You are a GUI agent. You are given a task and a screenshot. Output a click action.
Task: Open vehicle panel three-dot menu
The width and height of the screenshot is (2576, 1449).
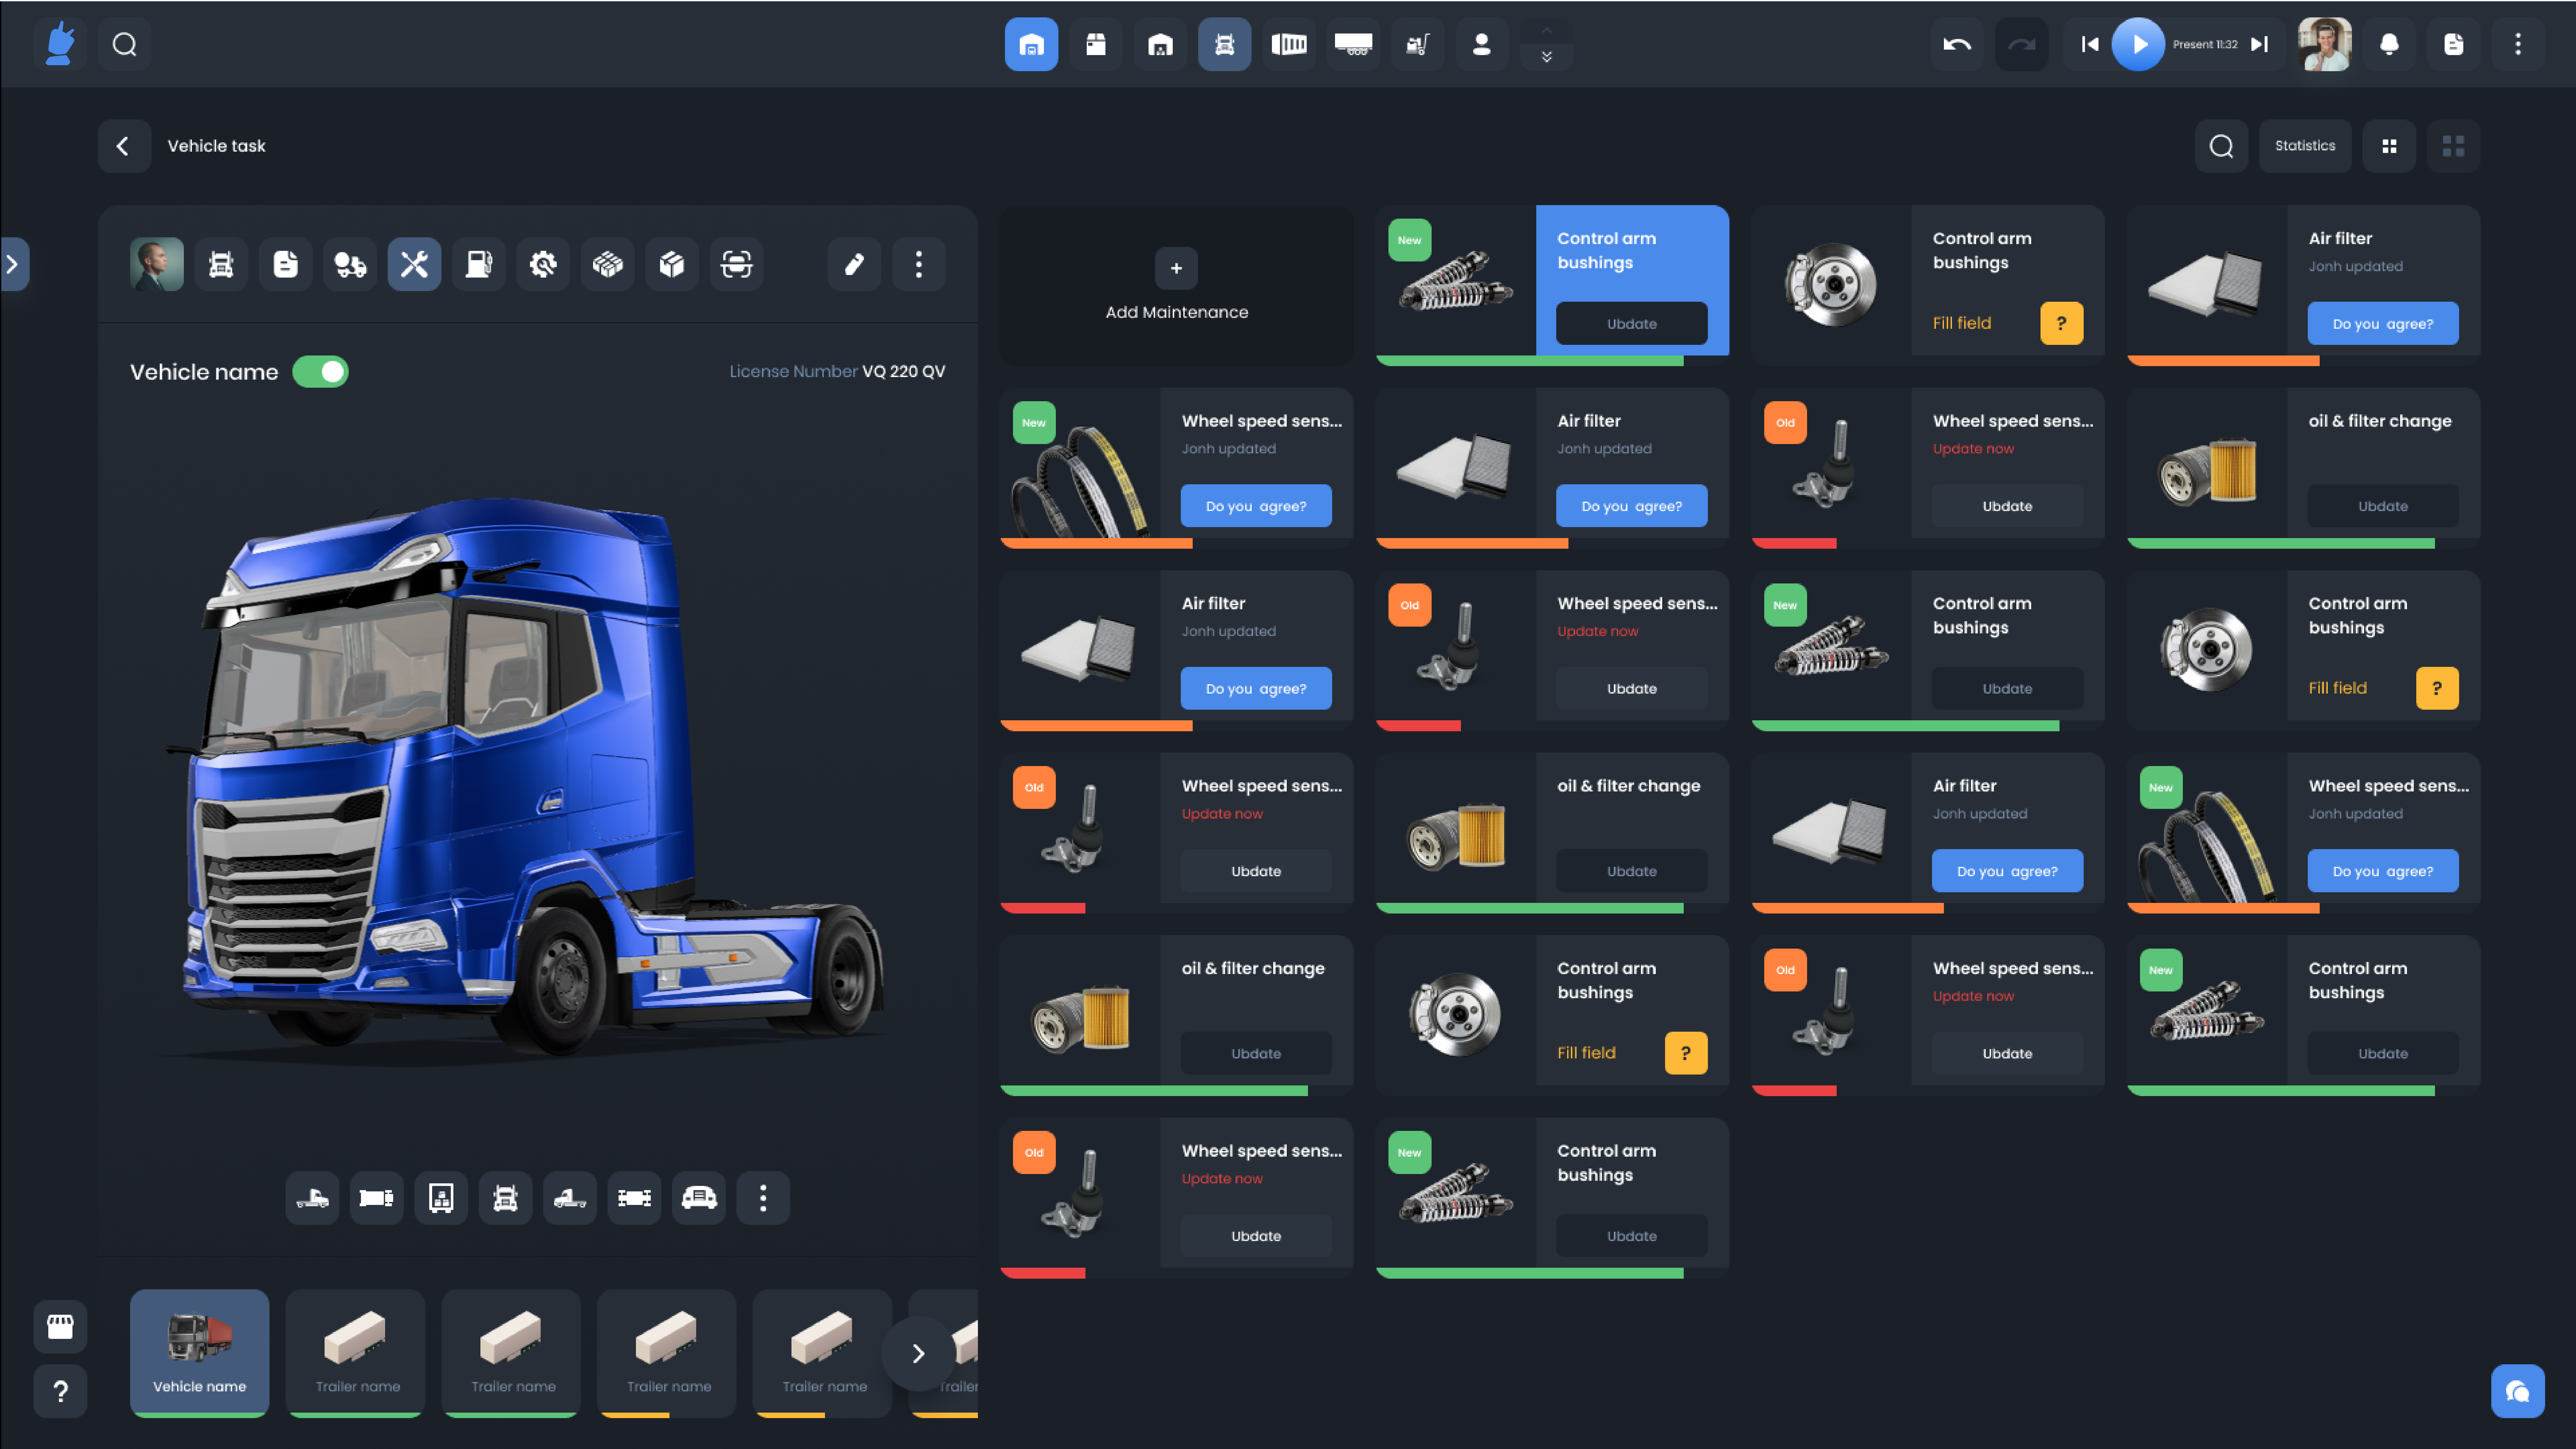919,264
